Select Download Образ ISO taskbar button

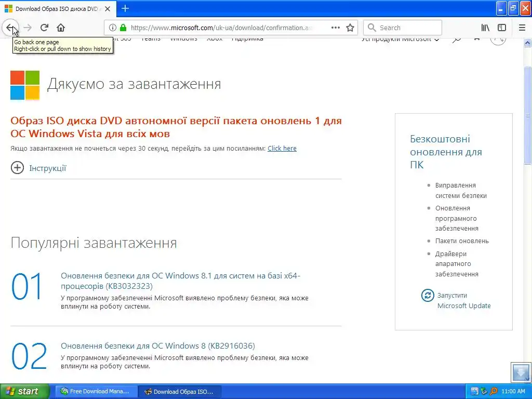pyautogui.click(x=180, y=391)
